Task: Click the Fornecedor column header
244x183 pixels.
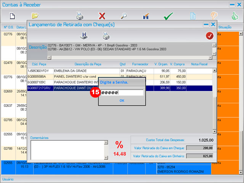Action: [140, 64]
